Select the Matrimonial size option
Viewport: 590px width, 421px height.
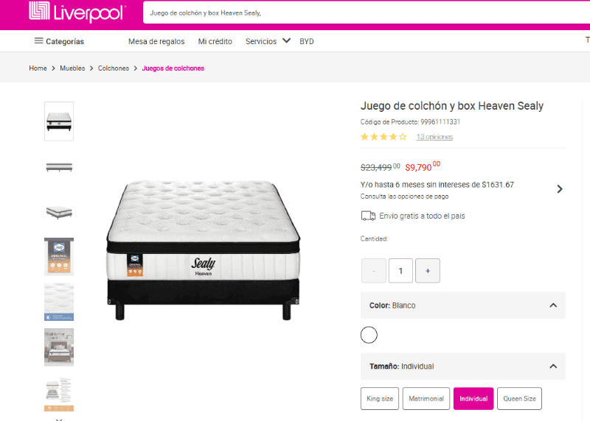click(x=426, y=399)
